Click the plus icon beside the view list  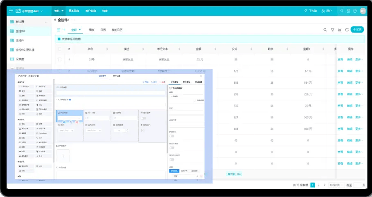pos(64,30)
